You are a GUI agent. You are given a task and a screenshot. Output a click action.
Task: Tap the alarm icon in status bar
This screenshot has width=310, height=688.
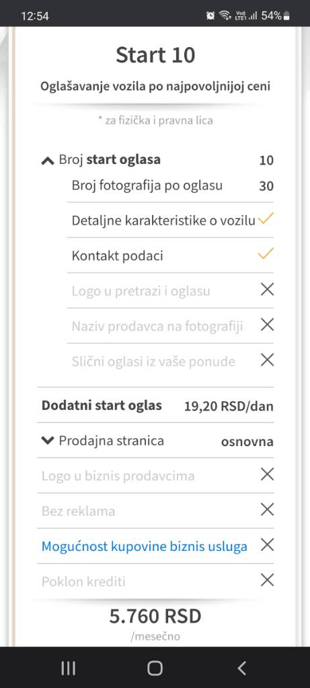tap(210, 16)
